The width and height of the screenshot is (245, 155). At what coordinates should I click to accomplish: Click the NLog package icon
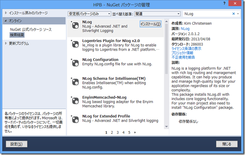75,25
